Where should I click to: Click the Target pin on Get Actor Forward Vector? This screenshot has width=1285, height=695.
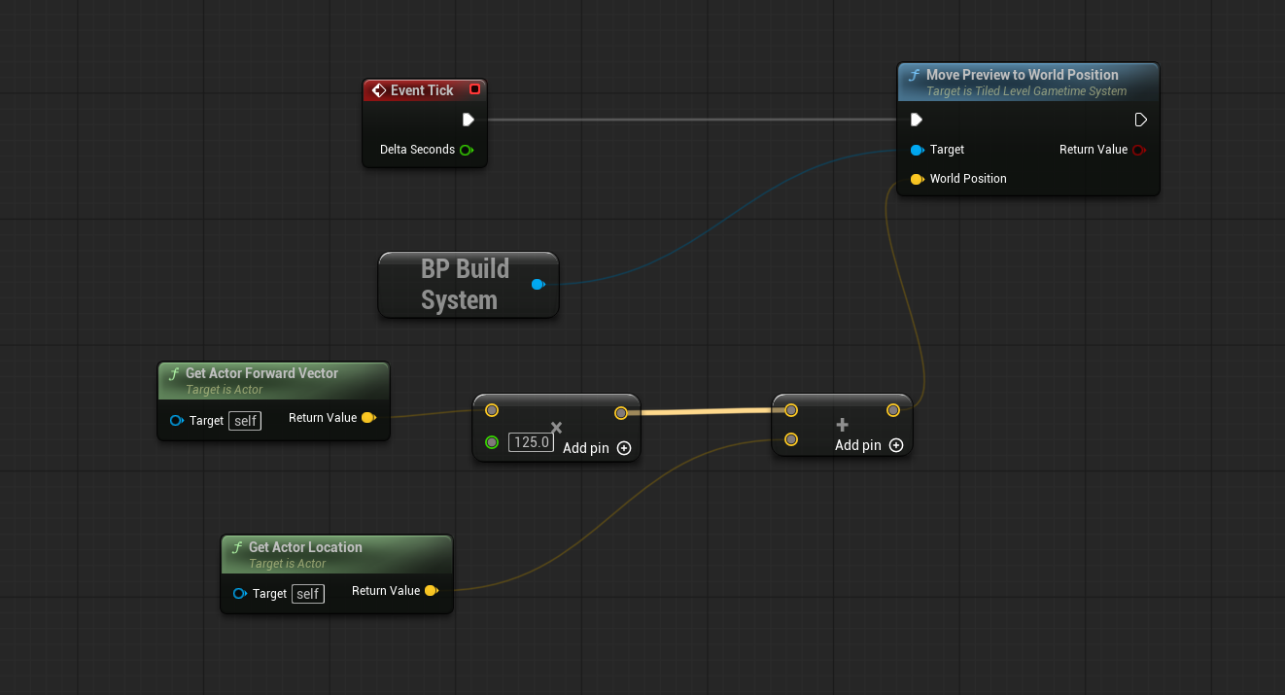click(x=177, y=421)
